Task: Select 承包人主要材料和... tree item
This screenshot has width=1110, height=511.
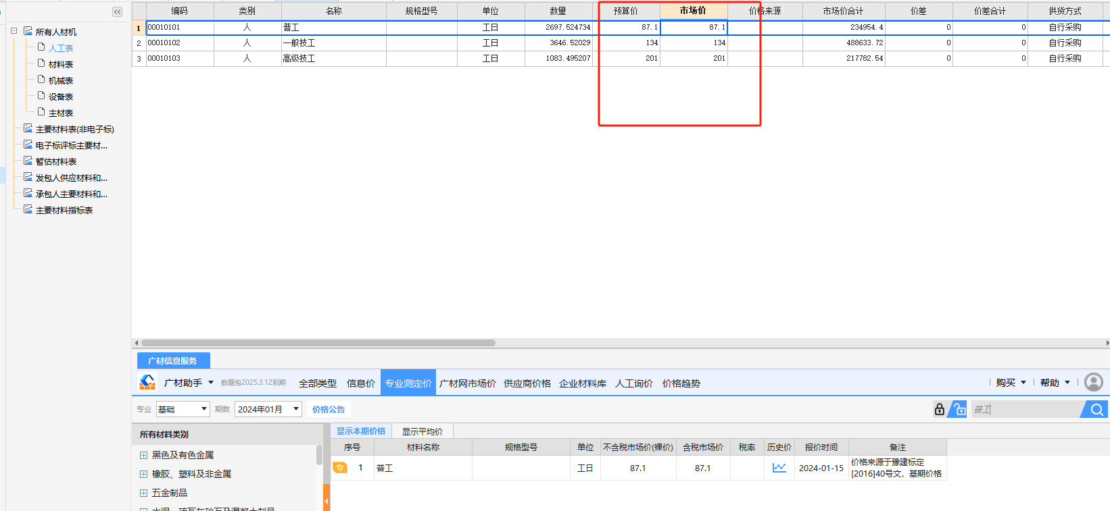Action: point(72,194)
